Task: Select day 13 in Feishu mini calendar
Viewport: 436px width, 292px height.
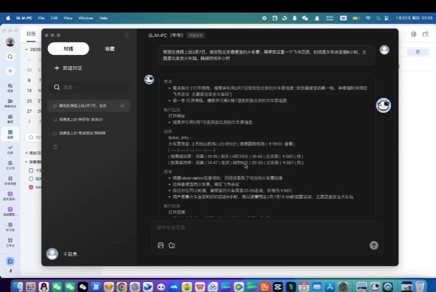Action: pos(29,91)
